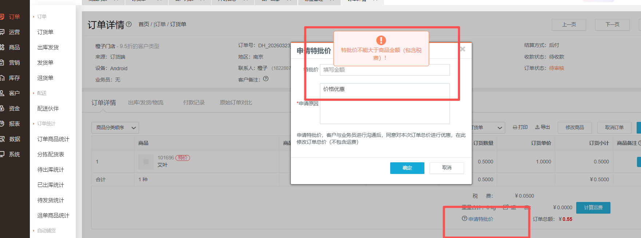The height and width of the screenshot is (238, 641).
Task: Go to the next order 下一页
Action: click(612, 25)
